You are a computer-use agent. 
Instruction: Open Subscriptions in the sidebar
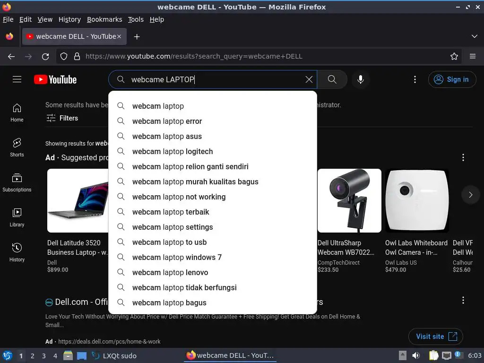(x=17, y=183)
